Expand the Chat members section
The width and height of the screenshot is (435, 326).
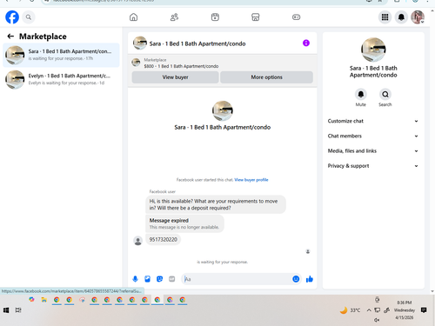coord(373,136)
